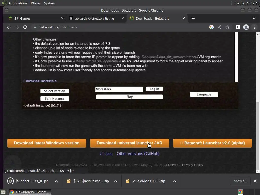Image resolution: width=260 pixels, height=195 pixels.
Task: Select the Downloads - Betacraft tab
Action: coord(157,18)
